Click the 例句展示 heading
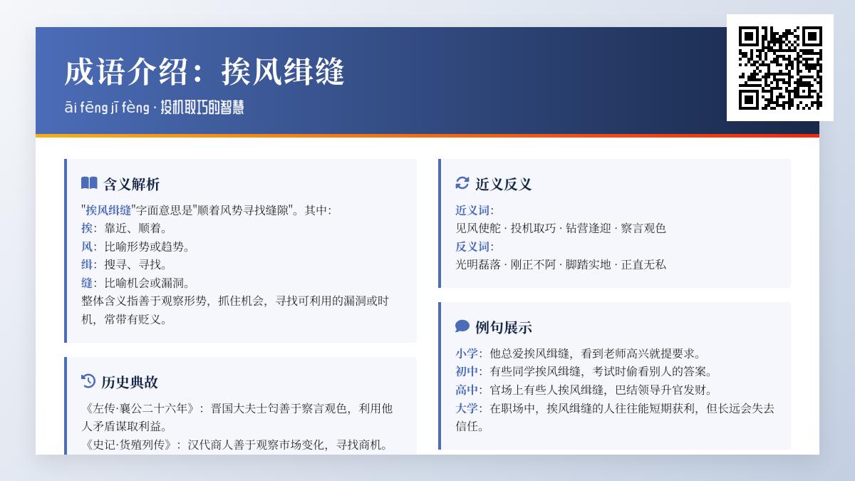The width and height of the screenshot is (855, 481). click(504, 327)
